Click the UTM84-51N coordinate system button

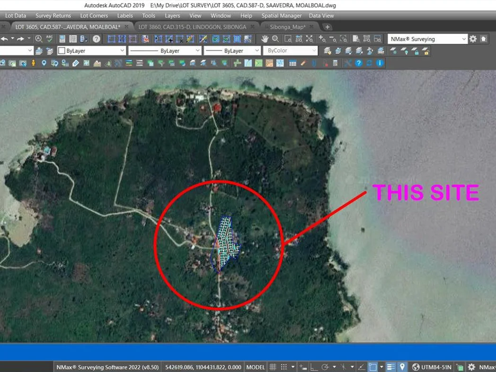[432, 367]
